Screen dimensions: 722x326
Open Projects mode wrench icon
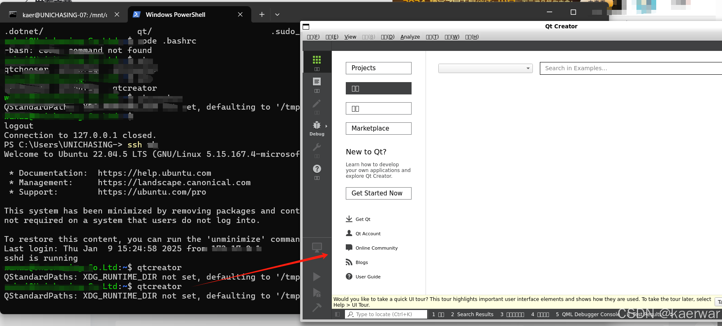(317, 147)
